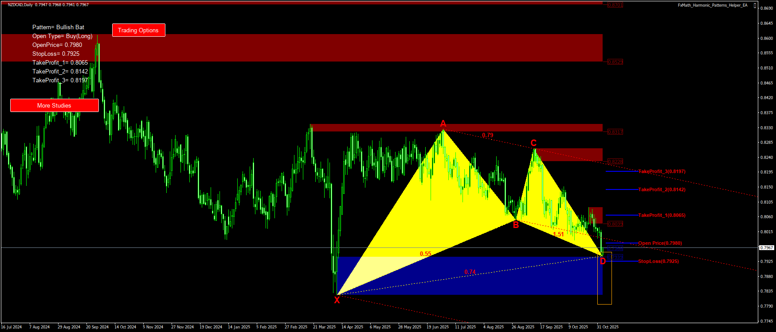
Task: Select pattern point A marker
Action: [443, 124]
